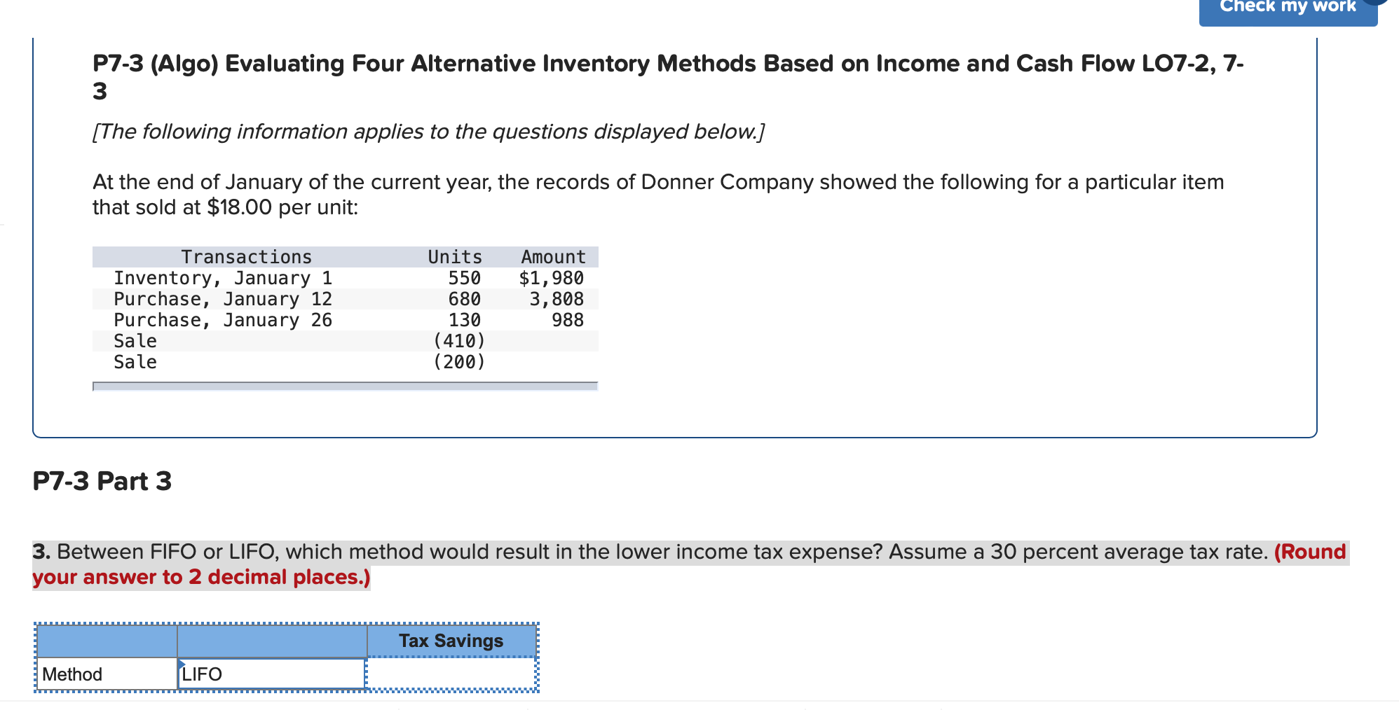Select the Transactions column header
This screenshot has width=1399, height=710.
point(247,256)
